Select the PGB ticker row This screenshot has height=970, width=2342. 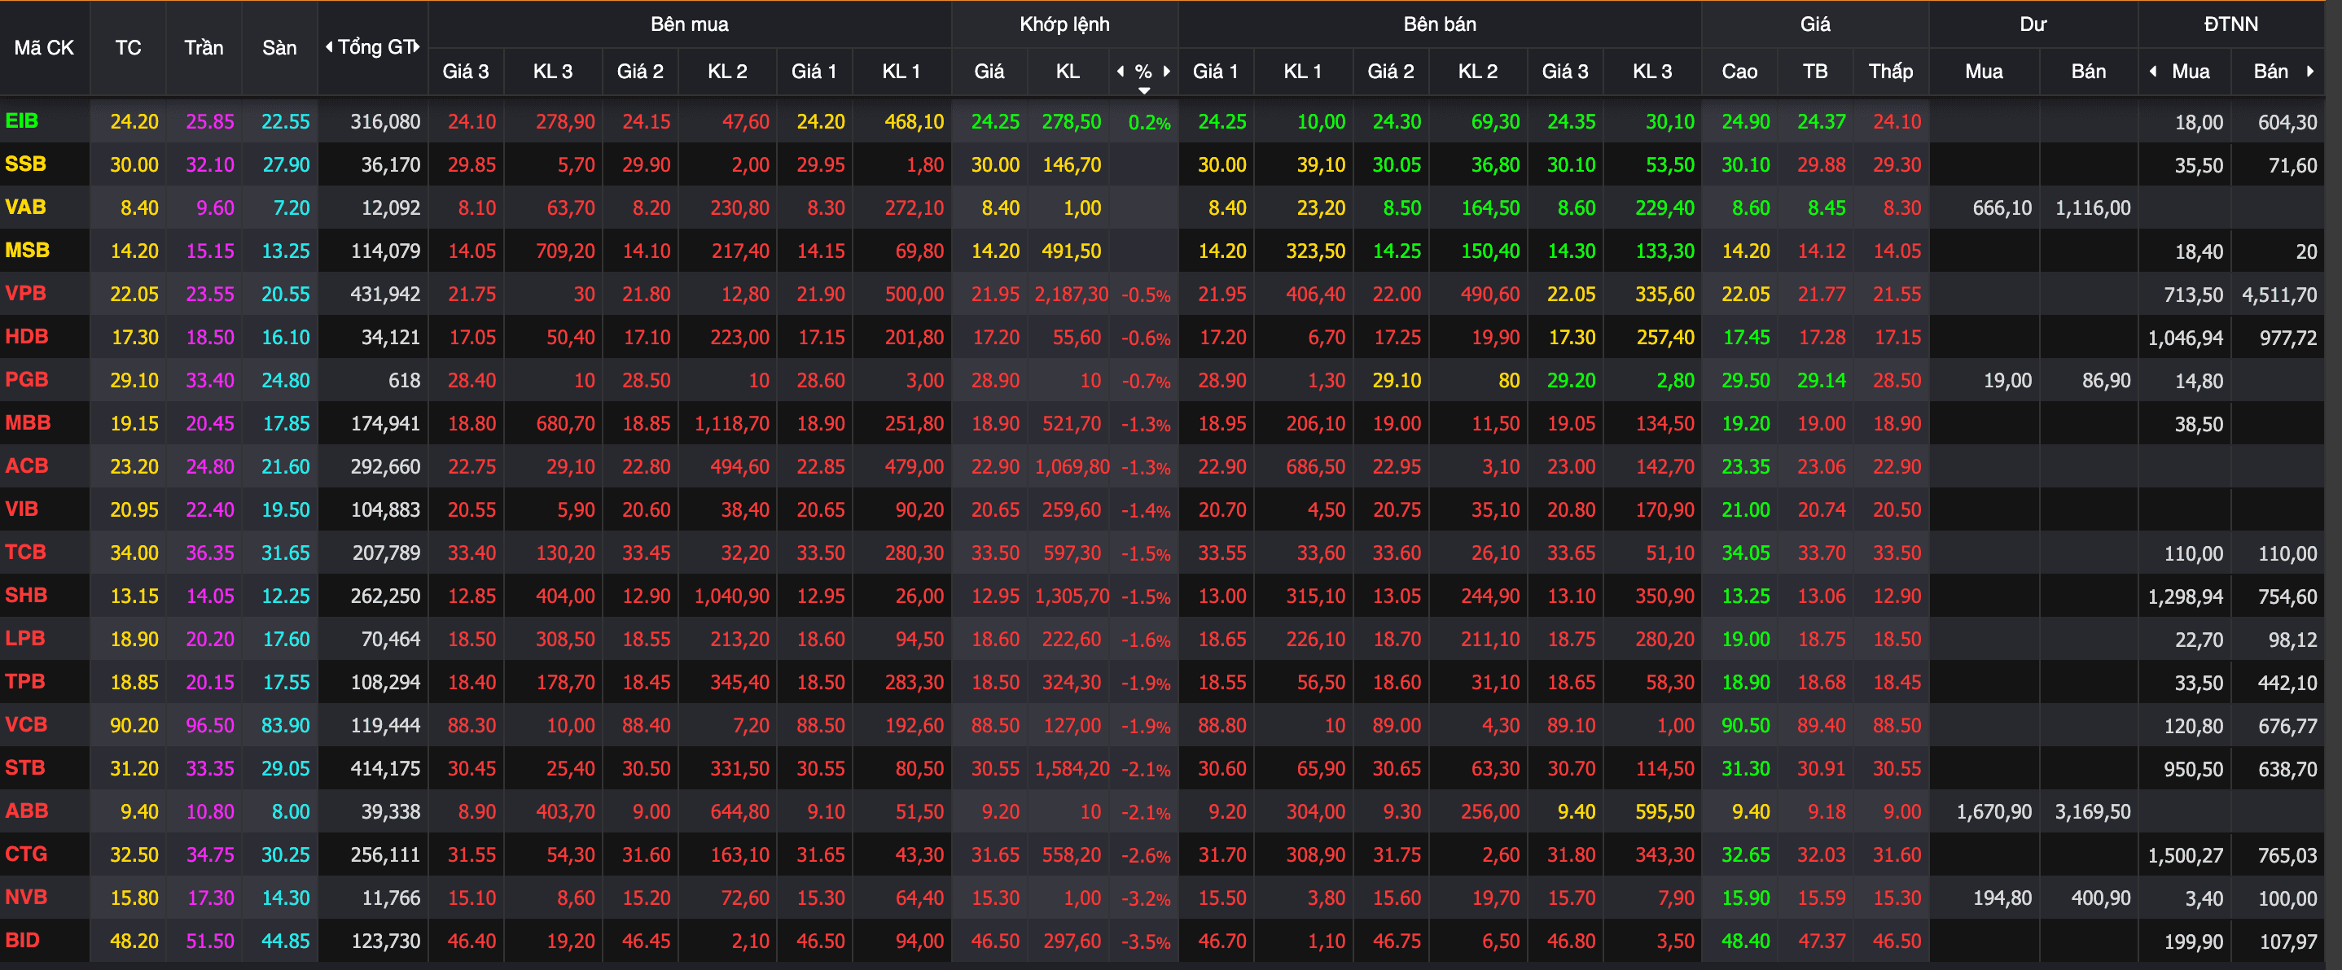[1162, 380]
